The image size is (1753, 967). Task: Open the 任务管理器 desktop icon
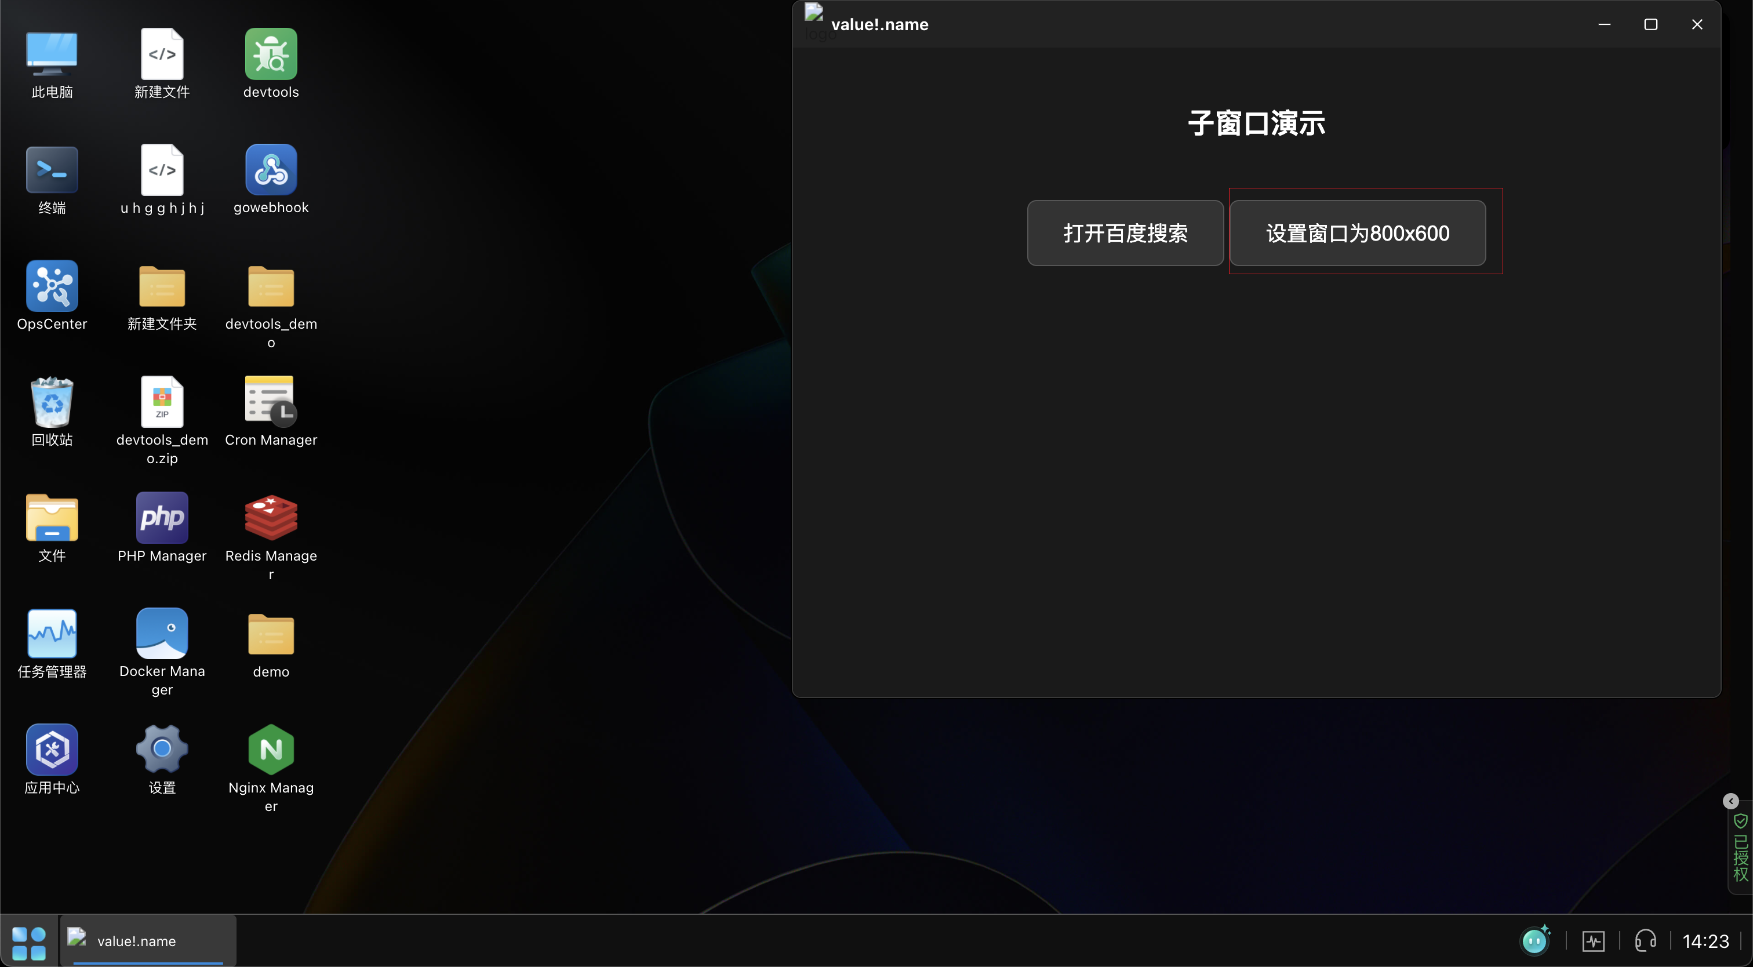(52, 634)
